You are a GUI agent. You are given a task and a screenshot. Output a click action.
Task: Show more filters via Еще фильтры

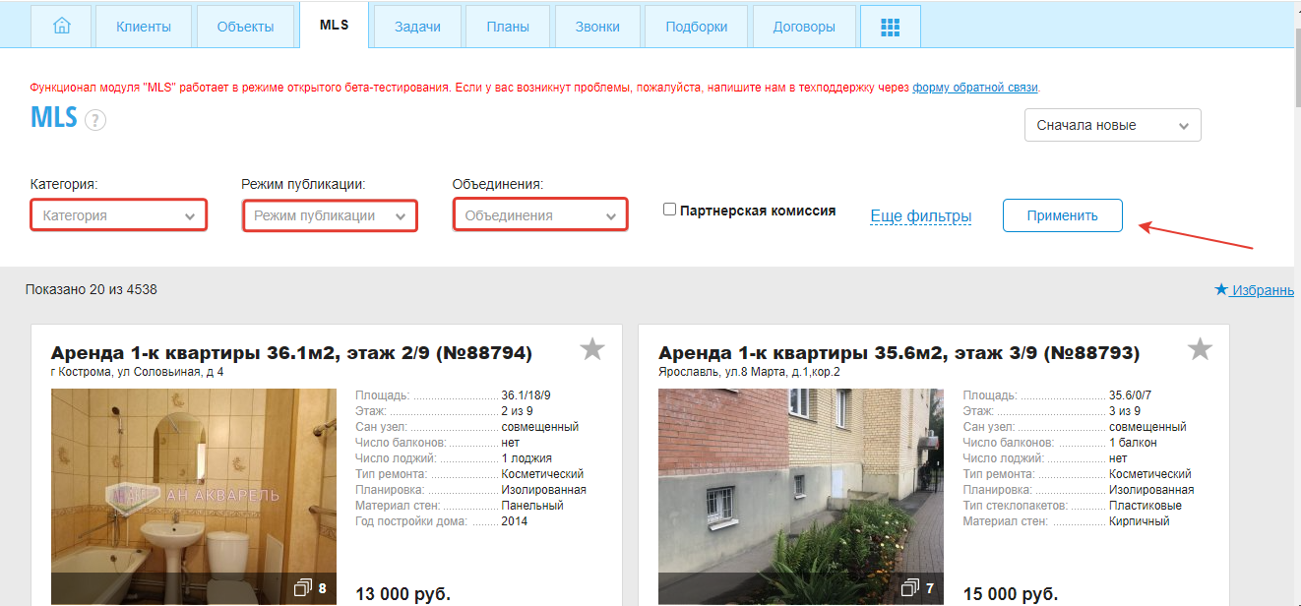click(920, 215)
